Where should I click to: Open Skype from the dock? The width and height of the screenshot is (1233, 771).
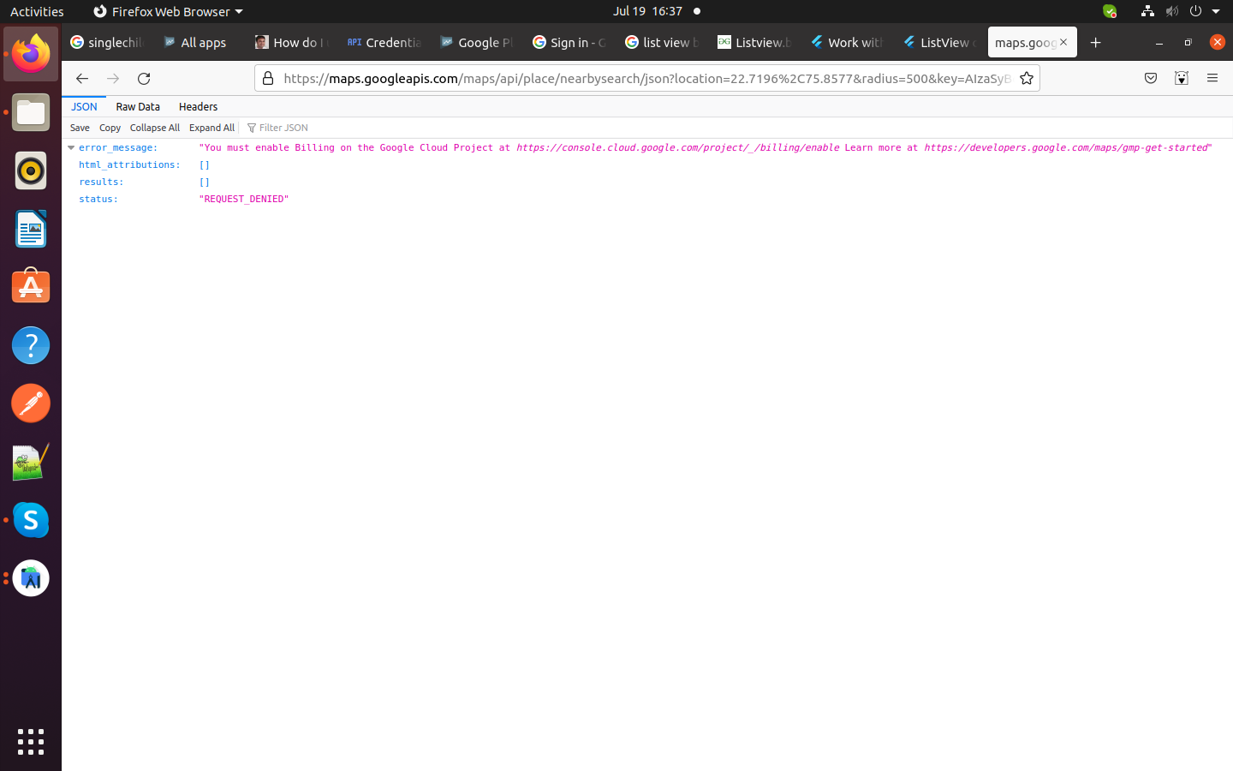(31, 520)
